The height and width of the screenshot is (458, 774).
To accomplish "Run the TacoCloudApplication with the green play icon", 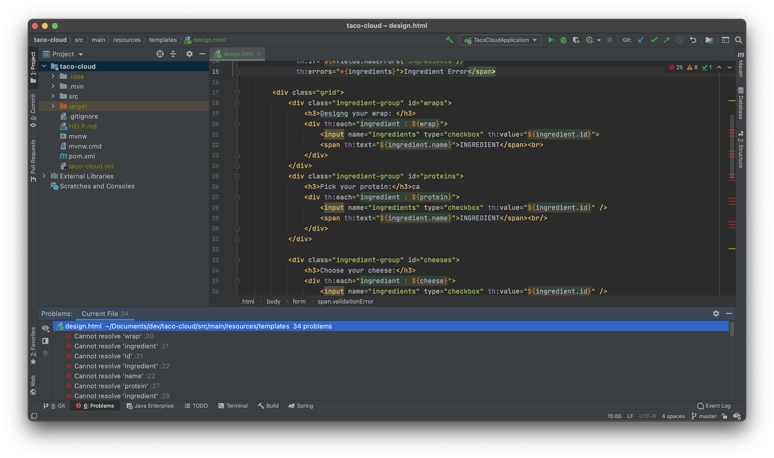I will (550, 39).
